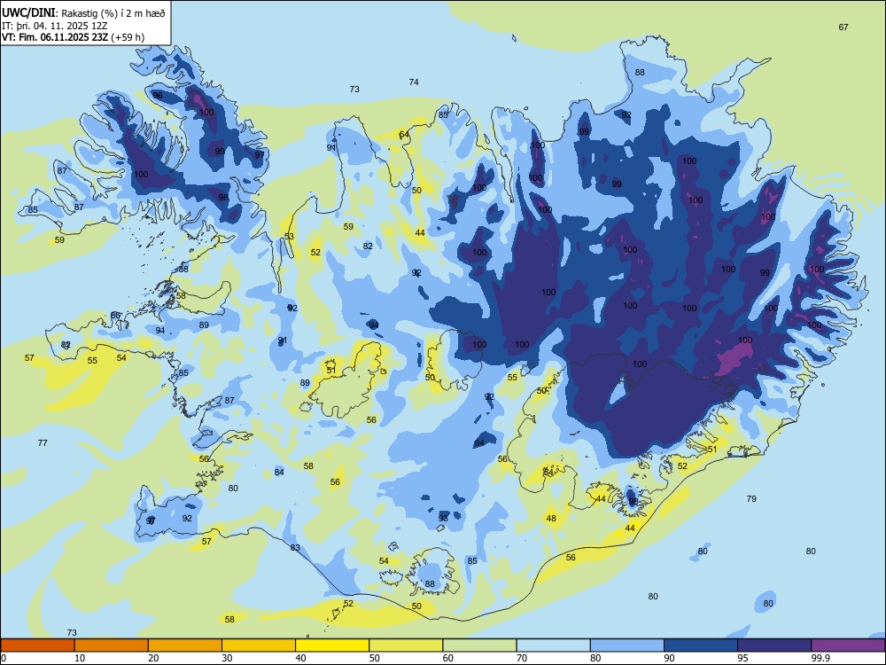Click the 10 tick label on the legend scale
The width and height of the screenshot is (886, 665).
80,658
